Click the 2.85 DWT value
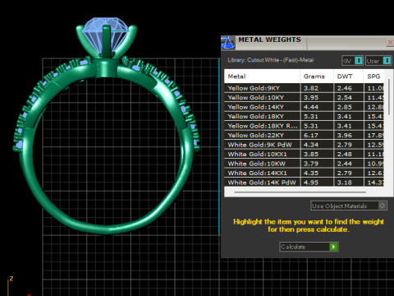The image size is (394, 296). [x=345, y=107]
